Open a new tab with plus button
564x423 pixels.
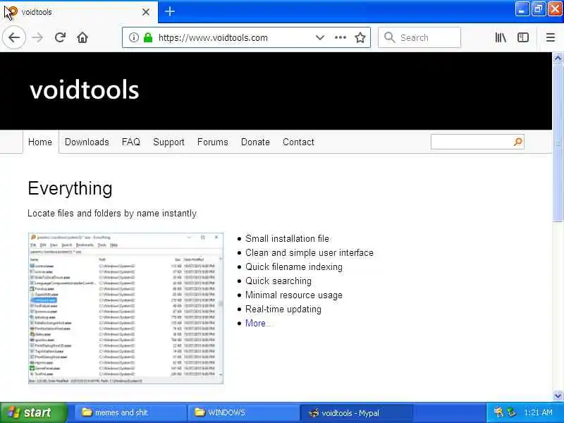pyautogui.click(x=170, y=11)
